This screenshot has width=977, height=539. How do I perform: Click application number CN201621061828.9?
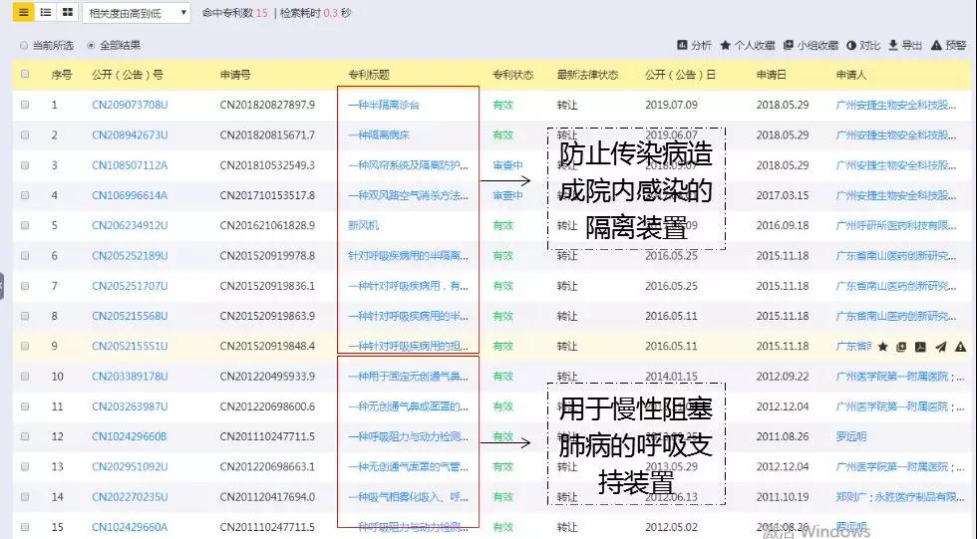pos(267,225)
